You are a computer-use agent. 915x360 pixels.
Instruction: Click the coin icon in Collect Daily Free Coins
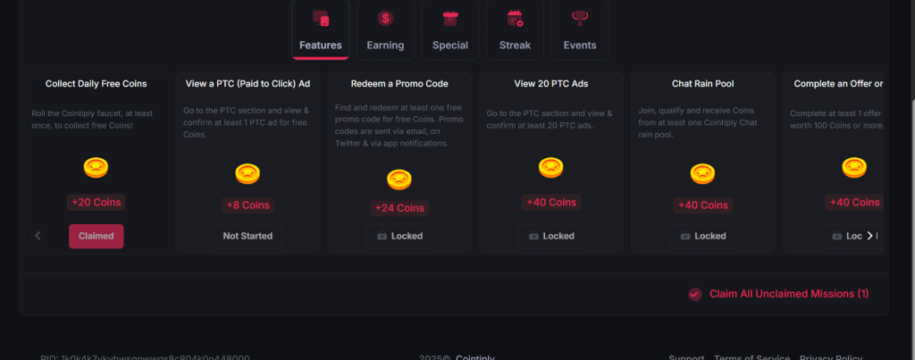point(96,167)
